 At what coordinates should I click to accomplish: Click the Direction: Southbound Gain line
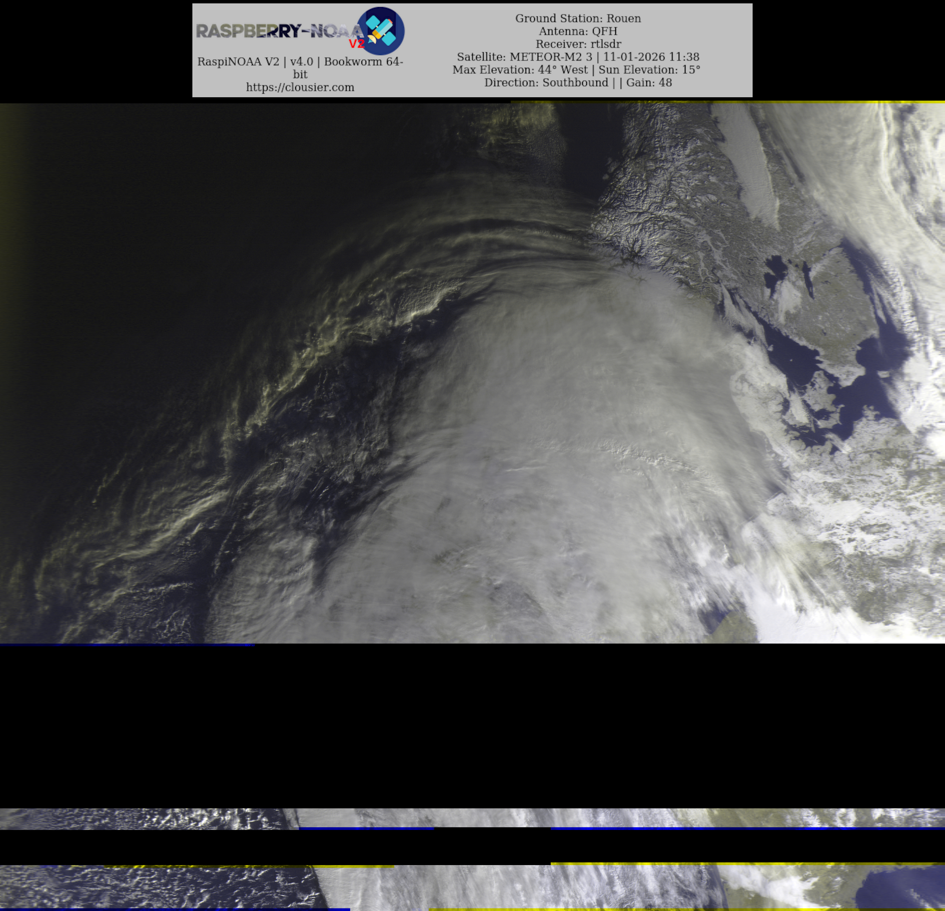tap(577, 82)
